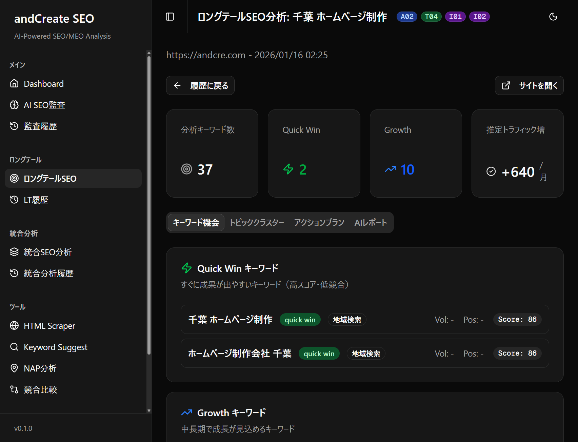578x442 pixels.
Task: Open the Dashboard from the sidebar
Action: 43,84
